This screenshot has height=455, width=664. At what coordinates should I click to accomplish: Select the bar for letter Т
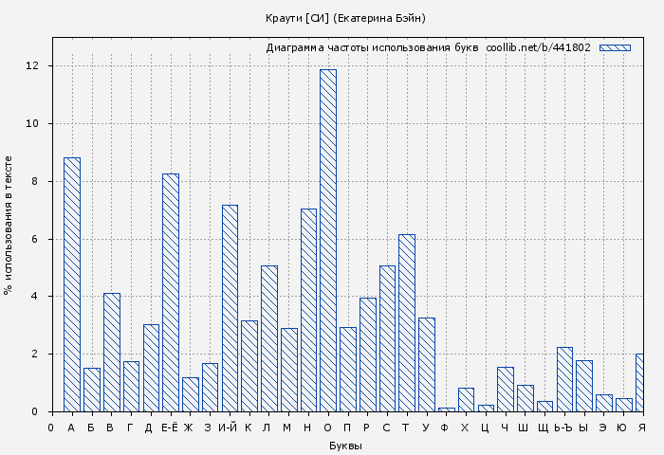coord(407,322)
